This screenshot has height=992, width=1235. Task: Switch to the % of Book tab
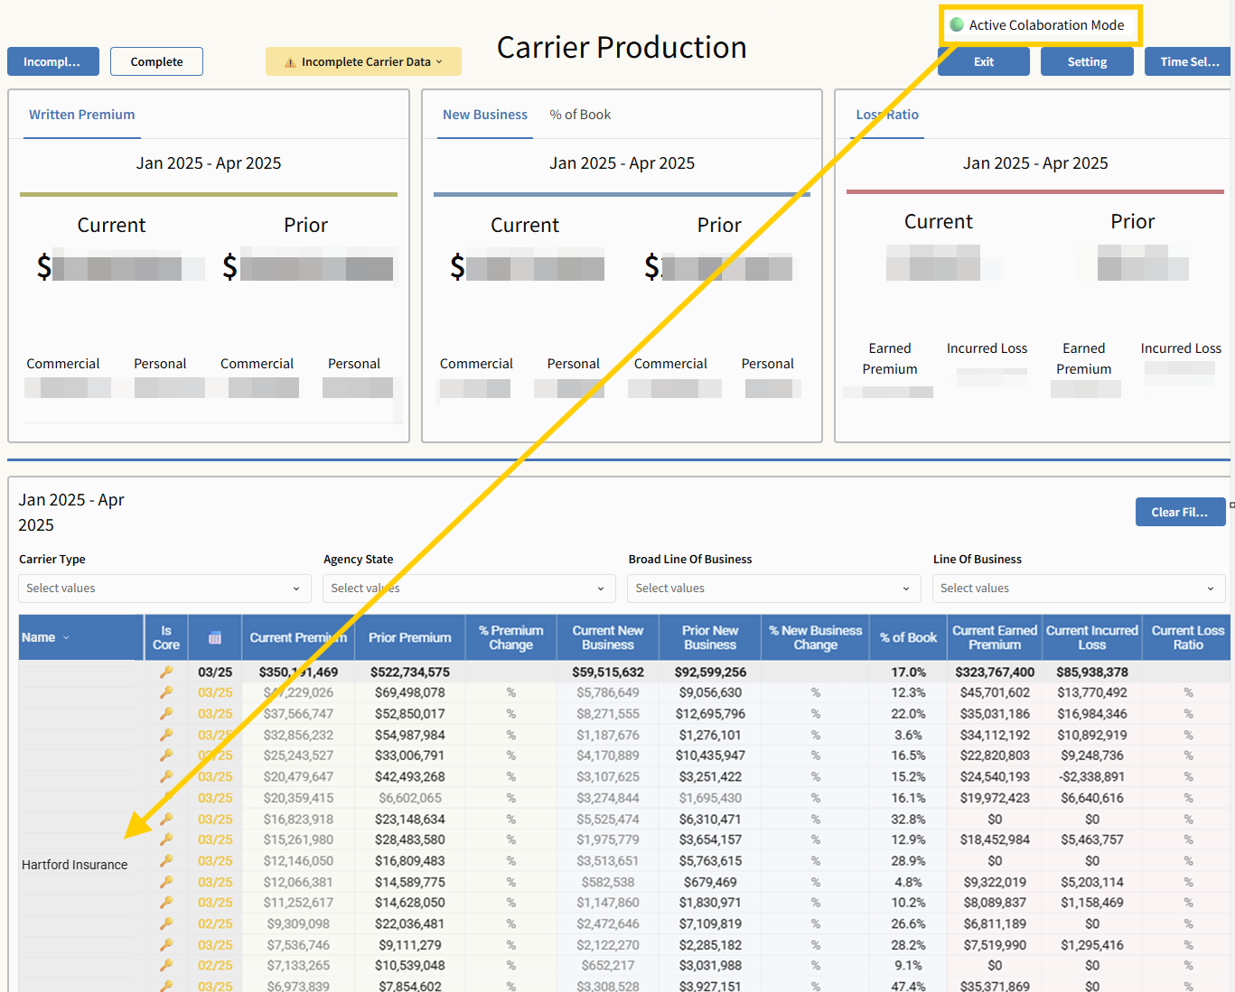tap(580, 115)
